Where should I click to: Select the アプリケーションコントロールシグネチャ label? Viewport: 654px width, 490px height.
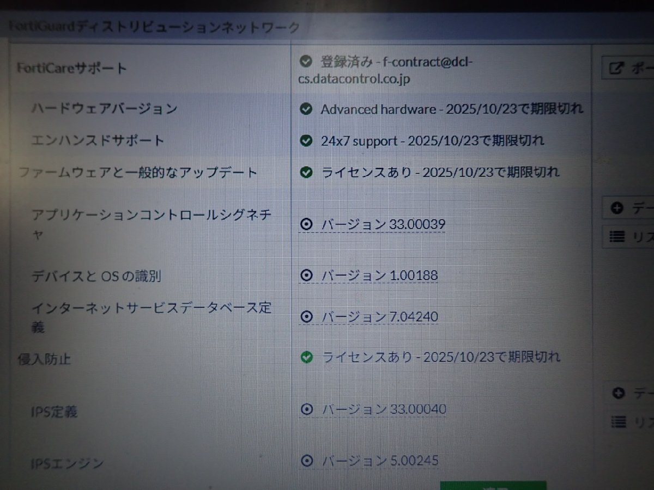[x=152, y=224]
